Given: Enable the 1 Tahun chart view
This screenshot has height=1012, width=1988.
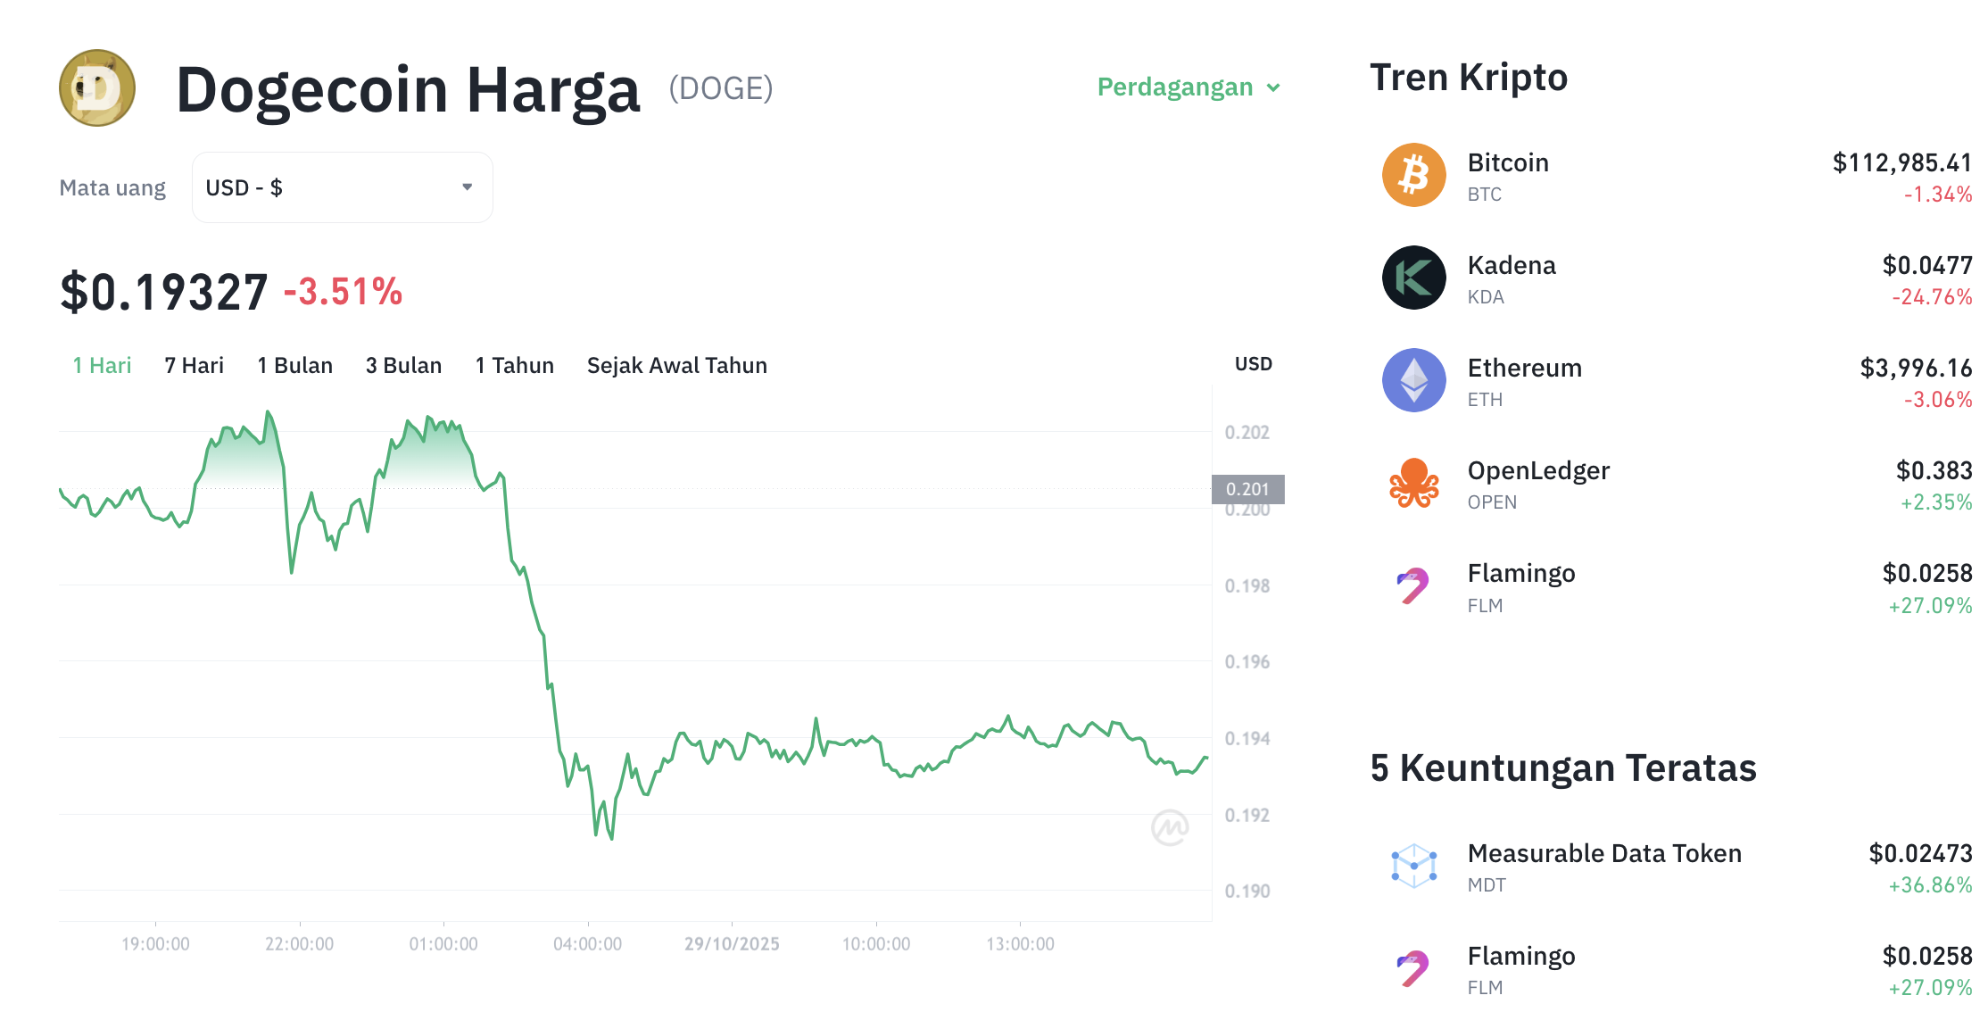Looking at the screenshot, I should pyautogui.click(x=514, y=364).
